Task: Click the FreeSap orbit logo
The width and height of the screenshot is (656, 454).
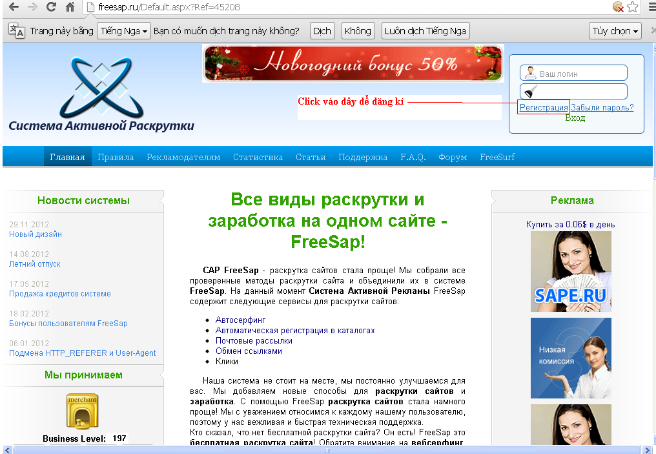Action: [101, 87]
